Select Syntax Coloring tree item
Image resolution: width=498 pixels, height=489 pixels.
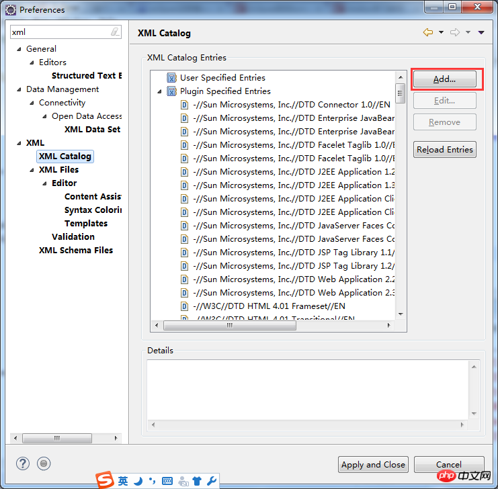(93, 210)
